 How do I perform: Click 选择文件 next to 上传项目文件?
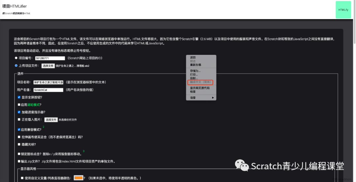click(48, 66)
